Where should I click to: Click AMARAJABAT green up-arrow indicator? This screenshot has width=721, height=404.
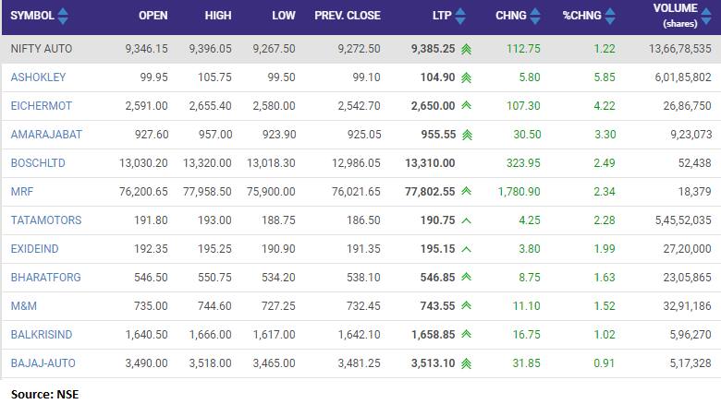pyautogui.click(x=467, y=135)
